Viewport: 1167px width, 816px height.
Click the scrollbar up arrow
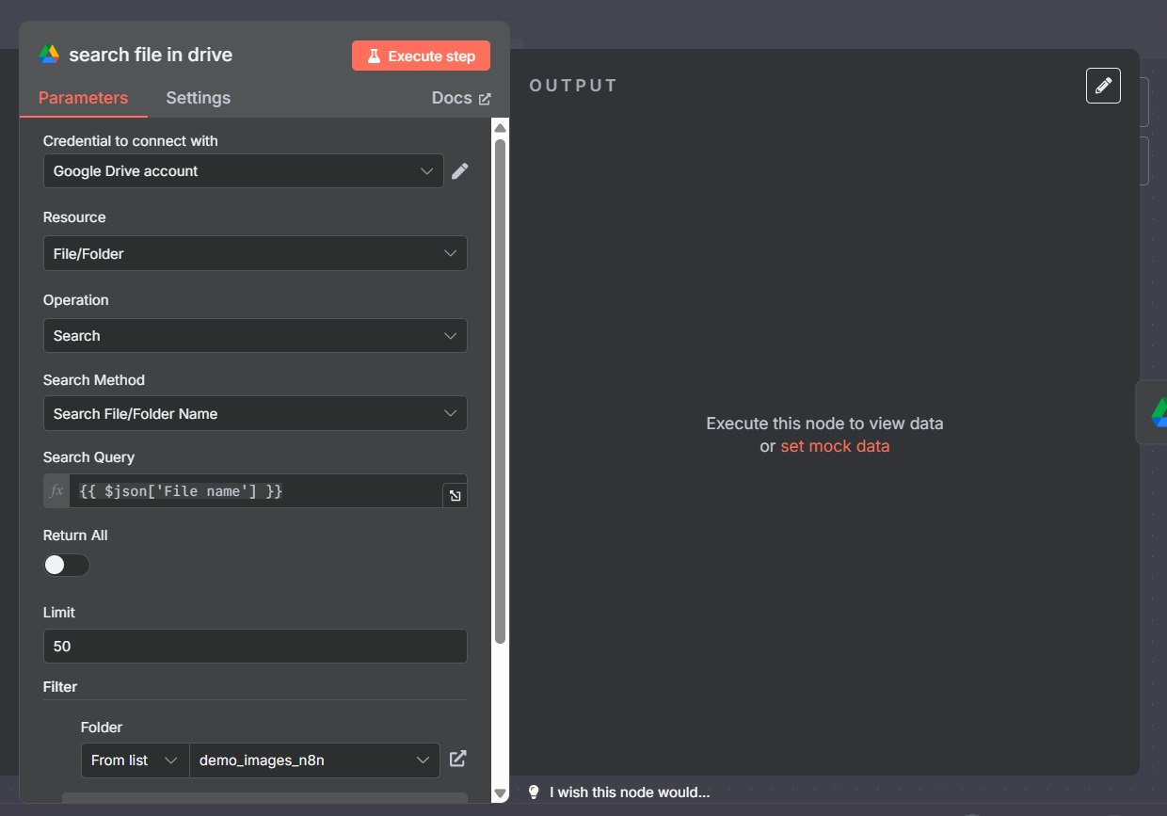pyautogui.click(x=501, y=128)
